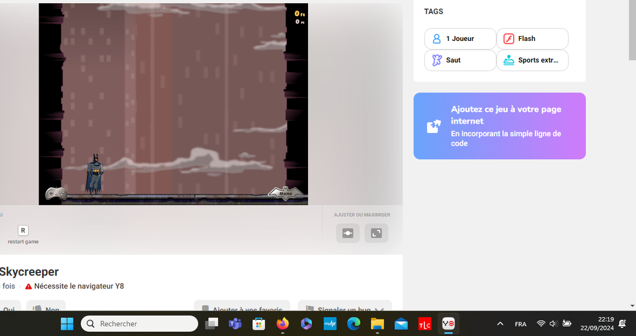This screenshot has width=636, height=336.
Task: Open the notification bell icon
Action: point(622,324)
